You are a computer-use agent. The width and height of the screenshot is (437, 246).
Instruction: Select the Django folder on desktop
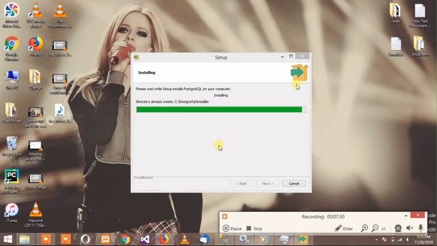coord(36,80)
